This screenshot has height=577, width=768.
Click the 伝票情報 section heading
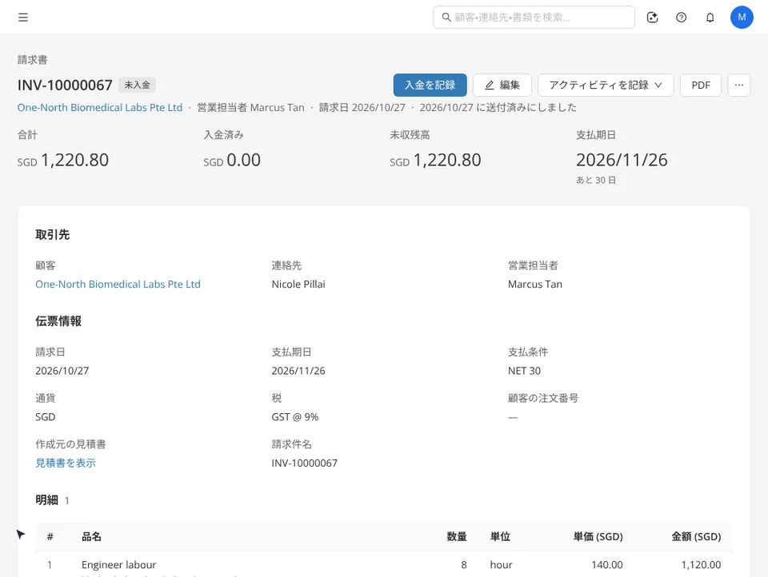(x=58, y=321)
